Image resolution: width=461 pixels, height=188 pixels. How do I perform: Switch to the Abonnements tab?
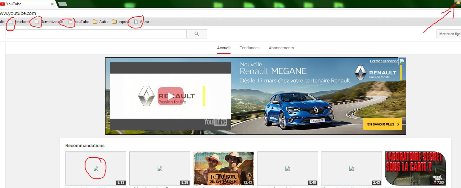pos(281,48)
